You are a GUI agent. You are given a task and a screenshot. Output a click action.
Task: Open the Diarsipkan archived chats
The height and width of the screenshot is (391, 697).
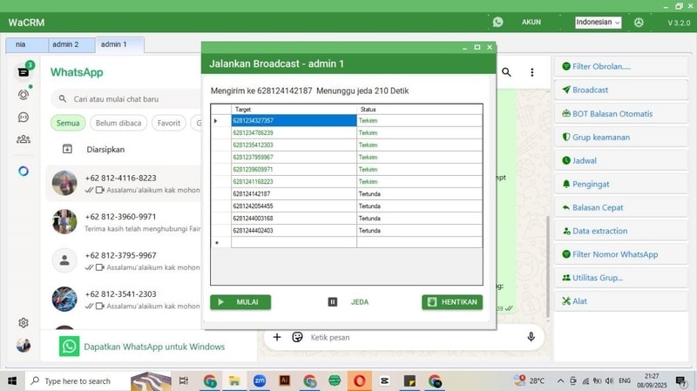105,149
